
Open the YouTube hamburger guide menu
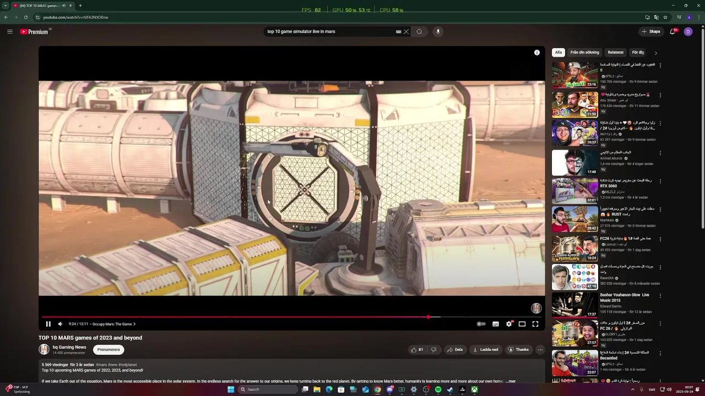tap(9, 31)
